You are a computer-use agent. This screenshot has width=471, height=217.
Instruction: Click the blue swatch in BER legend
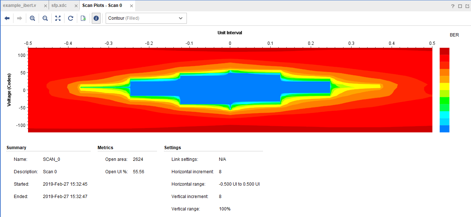444,129
